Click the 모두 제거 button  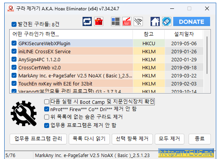point(169,139)
